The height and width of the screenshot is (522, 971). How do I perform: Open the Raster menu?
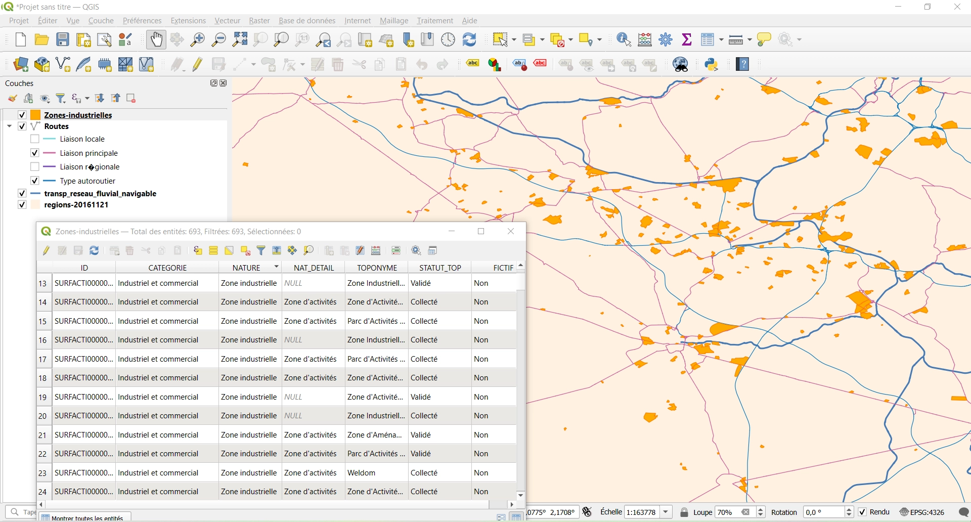[x=259, y=21]
